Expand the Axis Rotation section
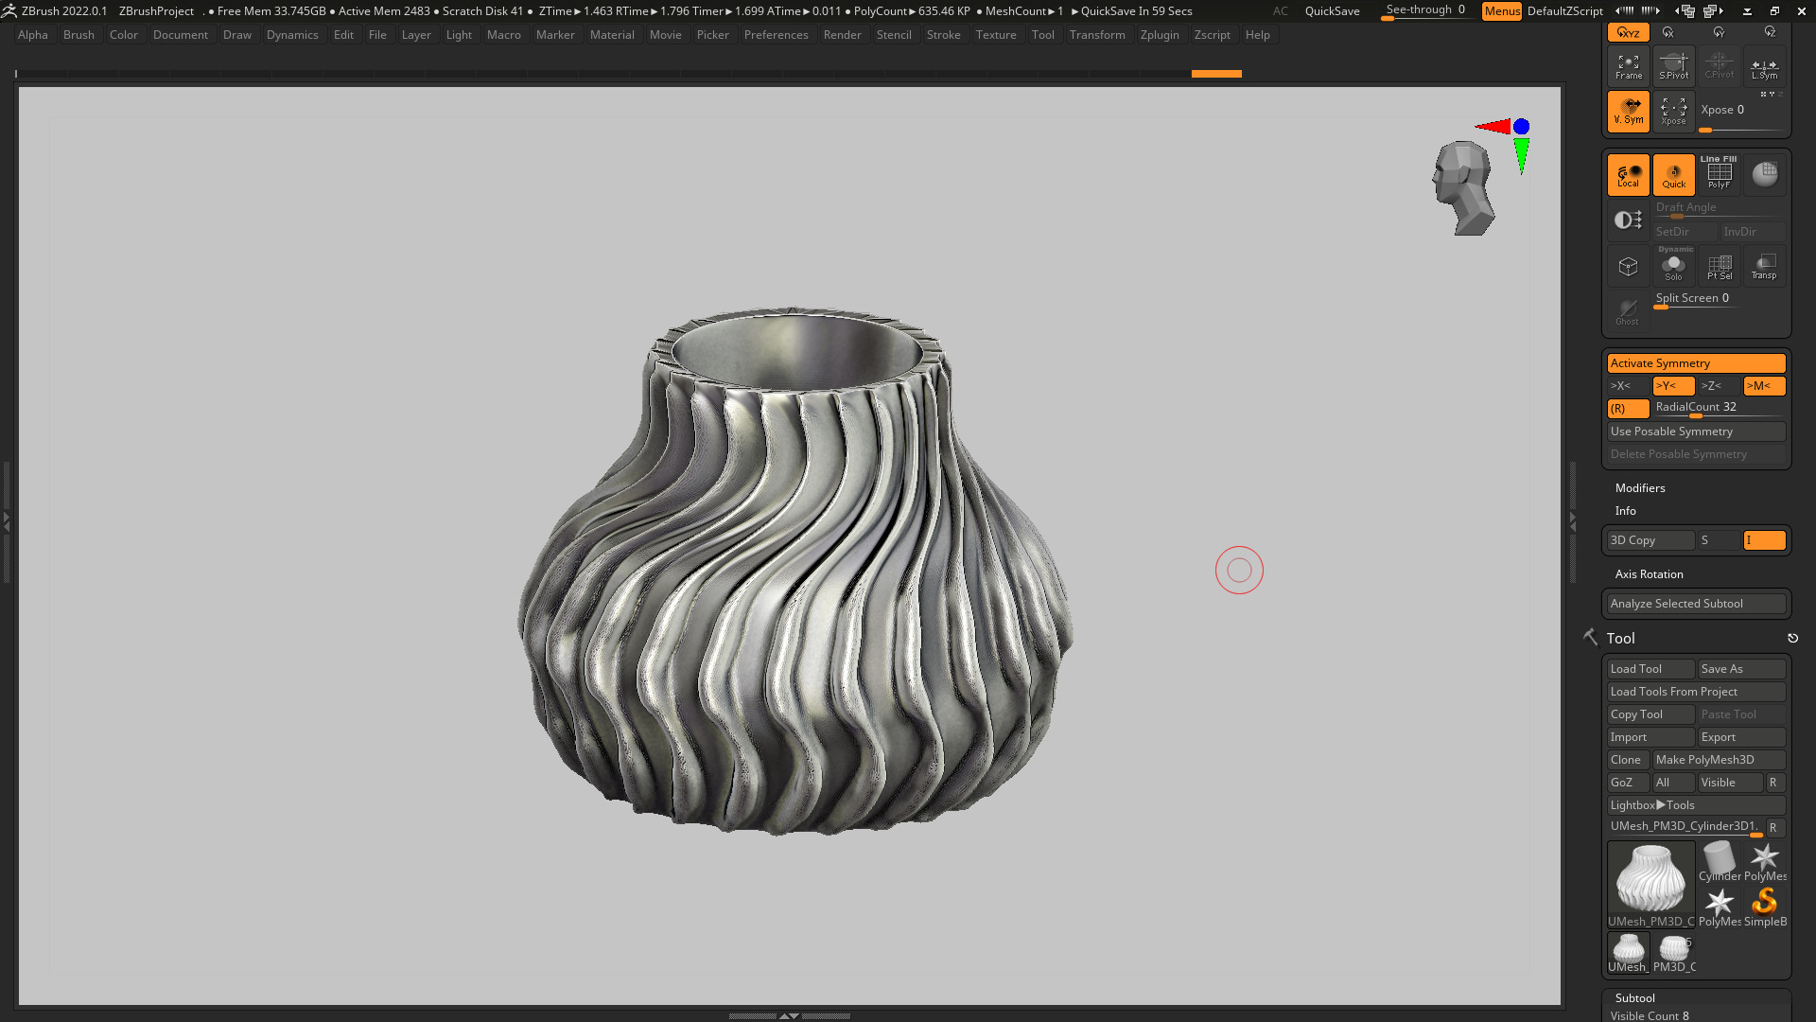The image size is (1816, 1022). (x=1649, y=574)
